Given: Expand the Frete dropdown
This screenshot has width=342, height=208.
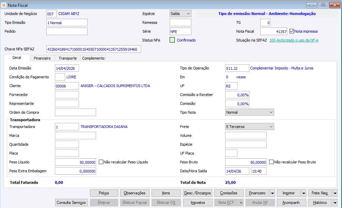Looking at the screenshot, I should [250, 127].
